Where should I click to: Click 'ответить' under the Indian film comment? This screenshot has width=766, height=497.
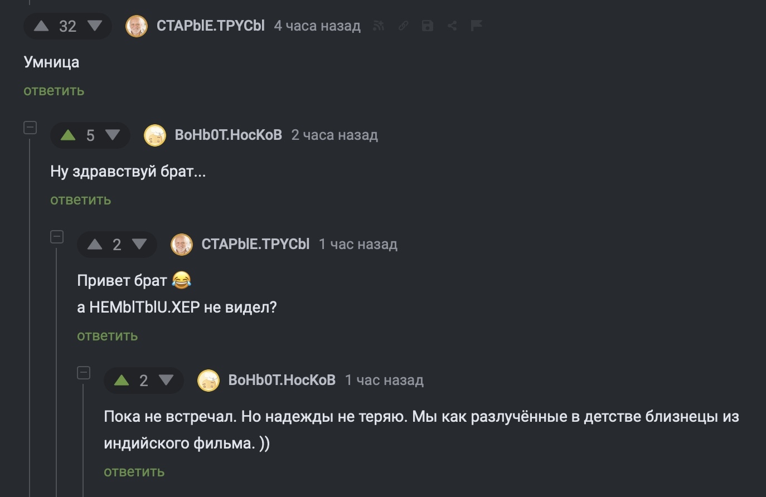pyautogui.click(x=134, y=472)
